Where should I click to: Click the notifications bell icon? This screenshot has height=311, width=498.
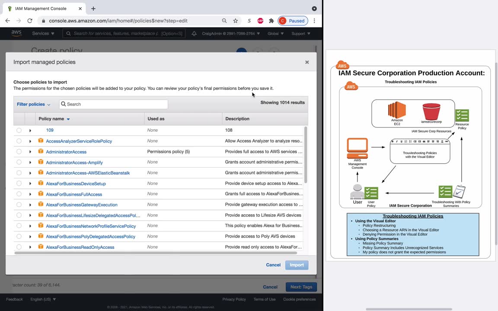point(194,33)
